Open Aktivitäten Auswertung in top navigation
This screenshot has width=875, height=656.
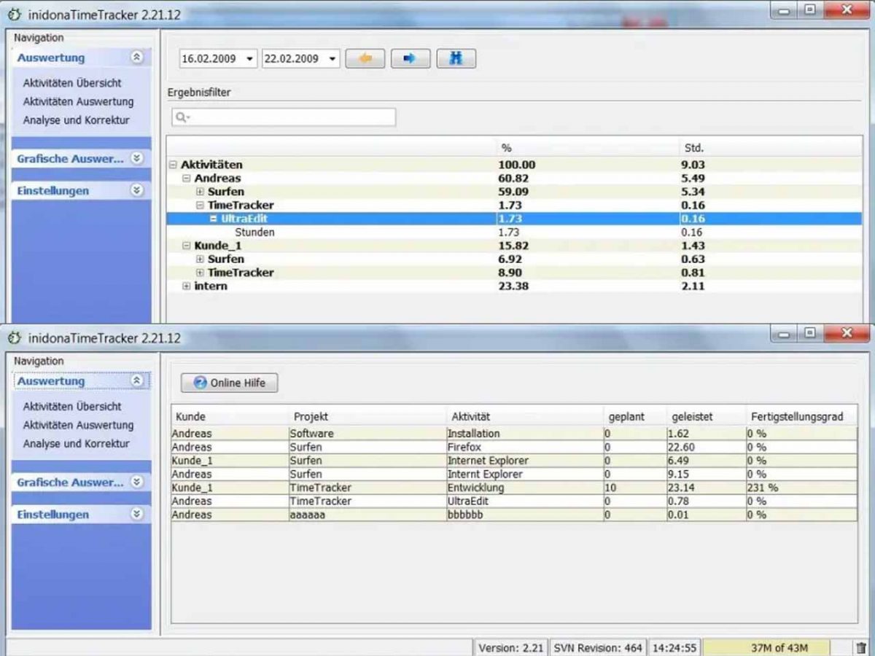[78, 101]
